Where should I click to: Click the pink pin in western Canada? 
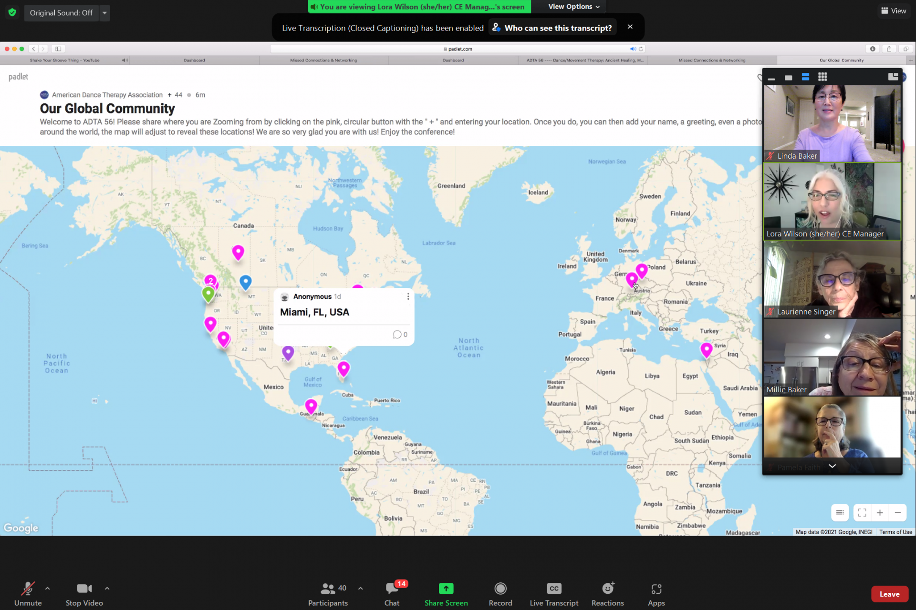coord(238,252)
